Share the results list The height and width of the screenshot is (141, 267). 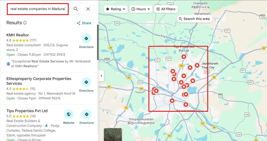point(84,23)
